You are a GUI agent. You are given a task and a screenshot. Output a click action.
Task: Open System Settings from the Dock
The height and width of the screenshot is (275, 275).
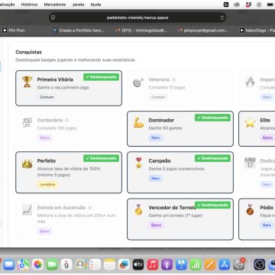pyautogui.click(x=239, y=265)
